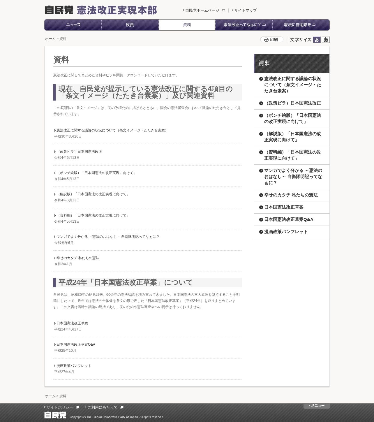Click sidebar （ポンチ絵版） item

[292, 119]
